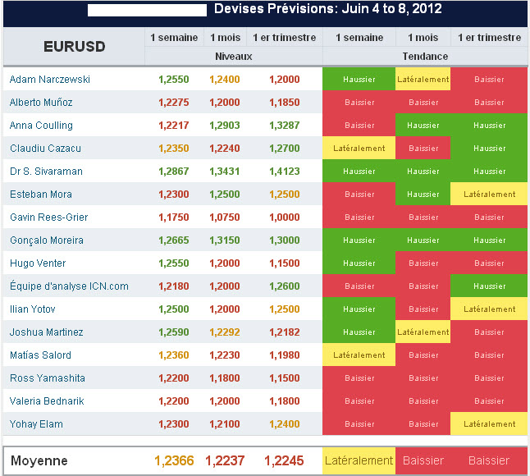530x476 pixels.
Task: Click Claudiu Cazacu's weekly Latéralement cell
Action: [x=359, y=148]
